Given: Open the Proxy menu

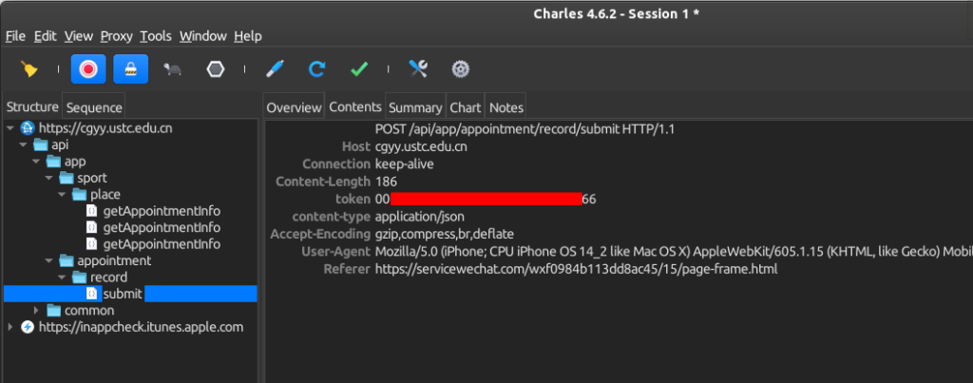Looking at the screenshot, I should click(116, 36).
